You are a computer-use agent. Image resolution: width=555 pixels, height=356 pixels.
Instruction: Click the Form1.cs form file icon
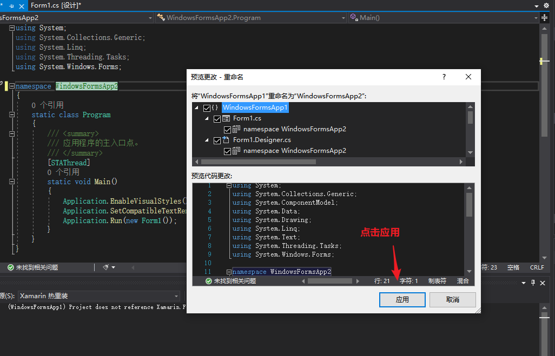coord(226,118)
